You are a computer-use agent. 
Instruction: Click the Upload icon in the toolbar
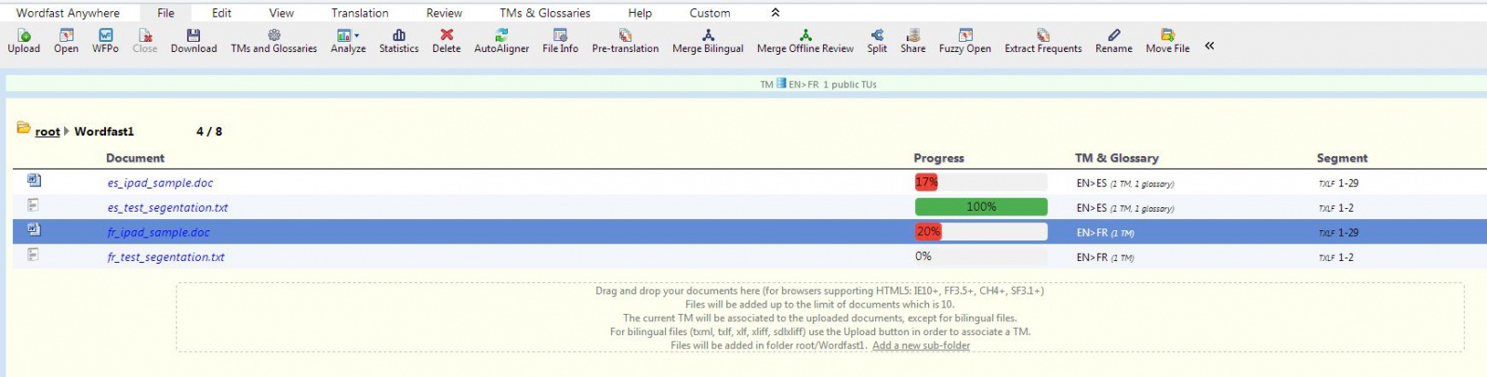[24, 35]
